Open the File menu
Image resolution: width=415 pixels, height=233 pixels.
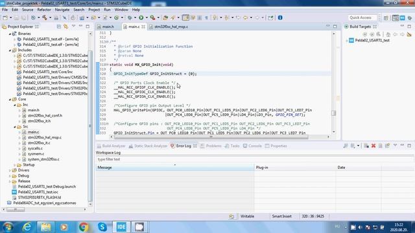point(5,10)
